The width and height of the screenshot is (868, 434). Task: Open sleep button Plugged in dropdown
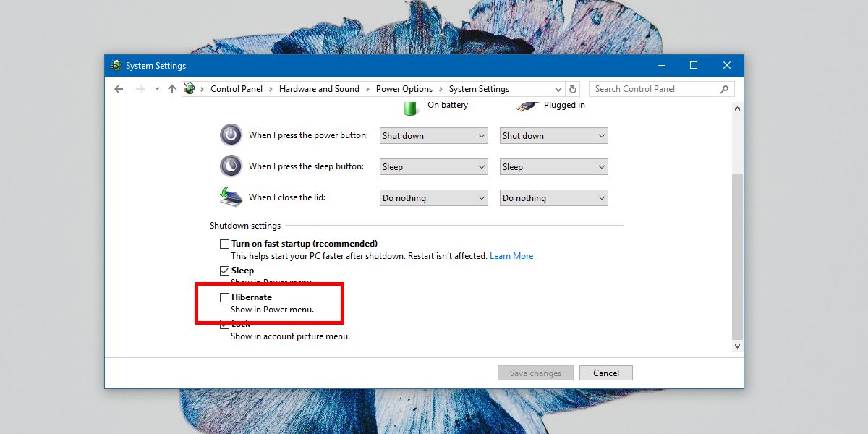click(553, 166)
